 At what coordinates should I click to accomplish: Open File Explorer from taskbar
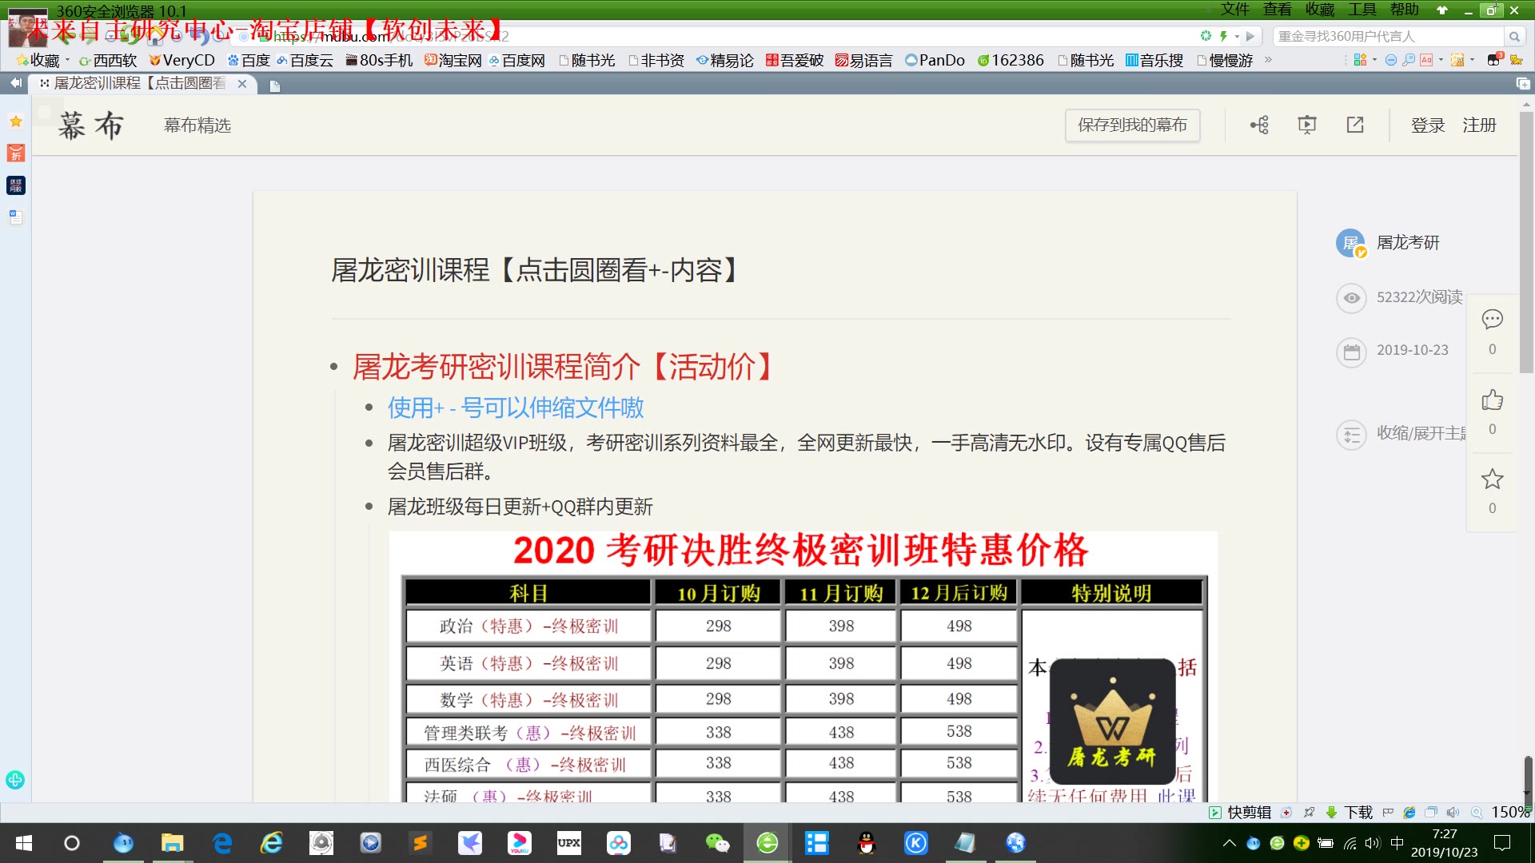coord(172,843)
